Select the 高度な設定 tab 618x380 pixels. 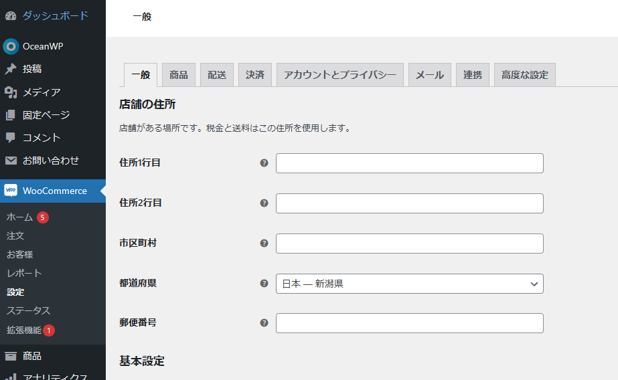(x=525, y=75)
